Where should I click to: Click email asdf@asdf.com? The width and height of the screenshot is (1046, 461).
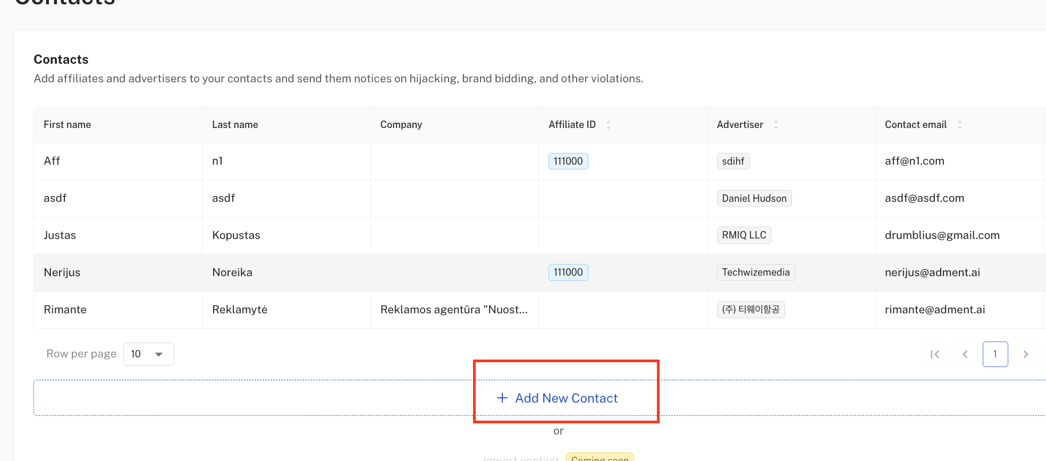tap(924, 198)
